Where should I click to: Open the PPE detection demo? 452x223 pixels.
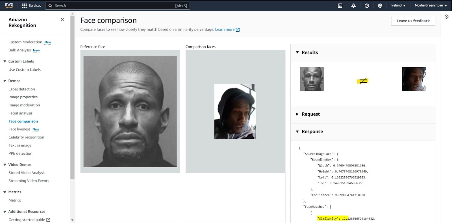pos(20,153)
